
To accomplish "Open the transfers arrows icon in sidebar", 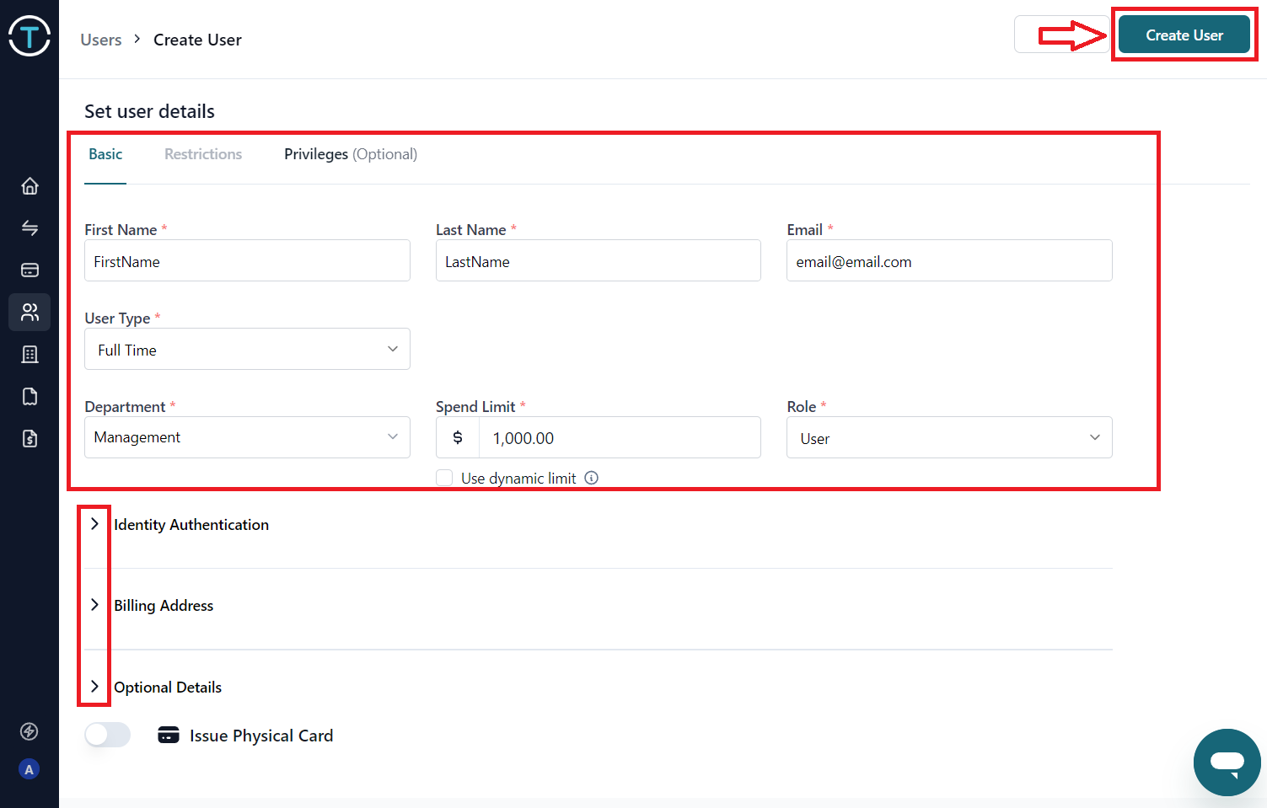I will [30, 228].
